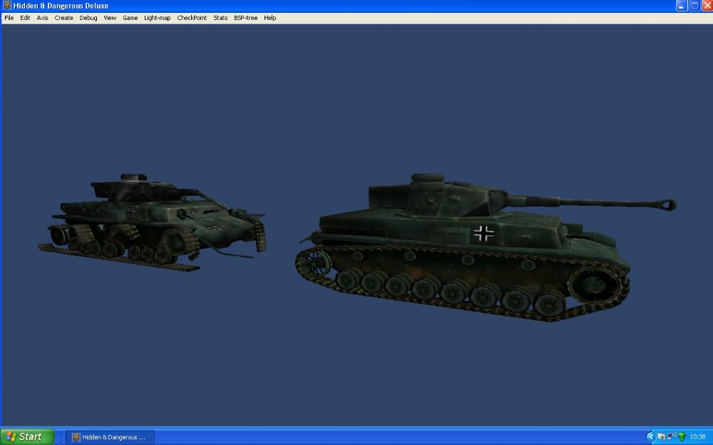Open the Create menu
Image resolution: width=713 pixels, height=445 pixels.
(x=63, y=18)
